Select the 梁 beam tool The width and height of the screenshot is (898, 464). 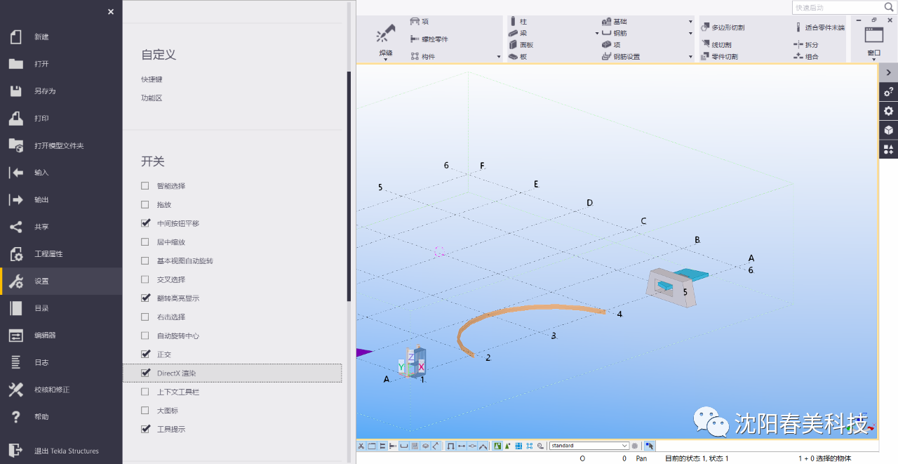pos(514,33)
